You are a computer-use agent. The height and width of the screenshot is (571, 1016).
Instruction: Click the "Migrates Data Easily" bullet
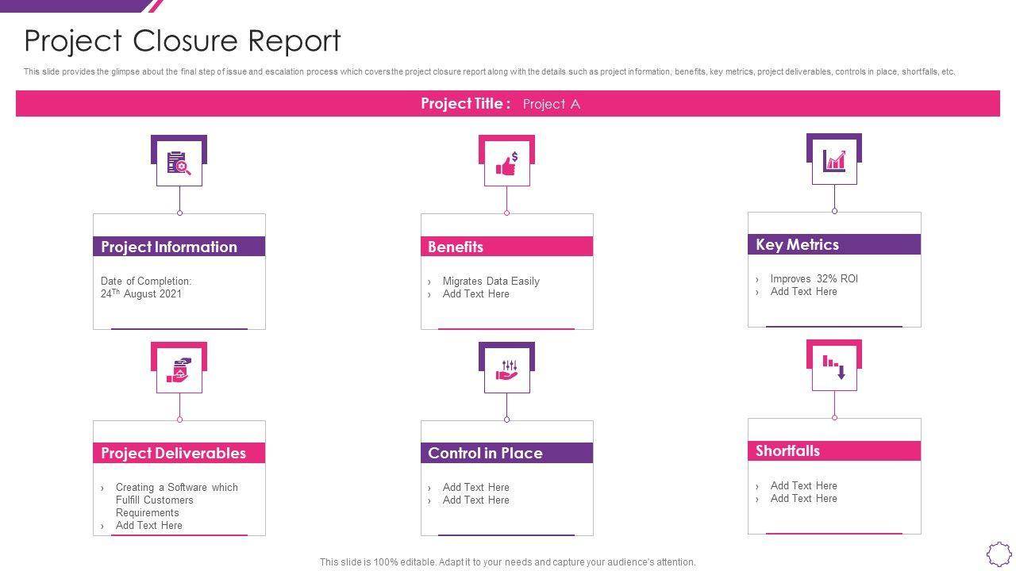click(x=491, y=281)
